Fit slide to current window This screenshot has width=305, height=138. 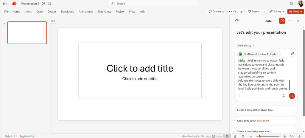[x=299, y=136]
